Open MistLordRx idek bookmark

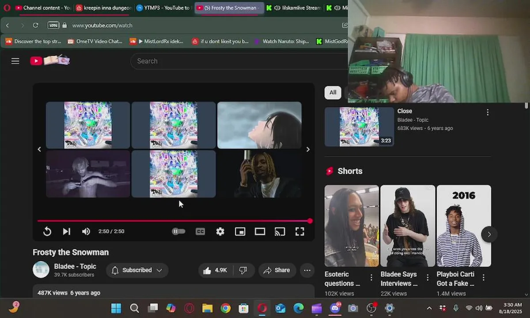click(156, 42)
